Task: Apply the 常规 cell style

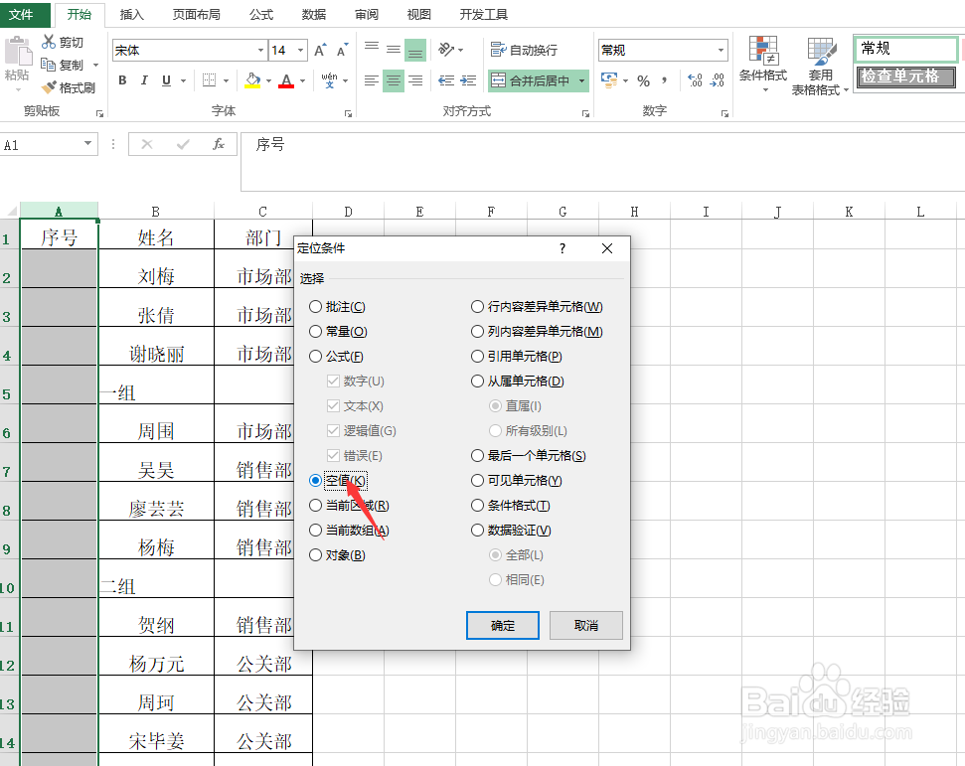Action: (x=906, y=49)
